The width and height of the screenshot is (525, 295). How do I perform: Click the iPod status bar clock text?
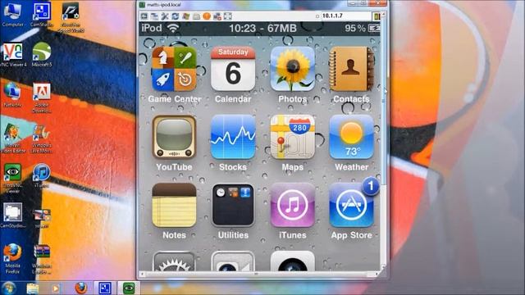coord(242,29)
